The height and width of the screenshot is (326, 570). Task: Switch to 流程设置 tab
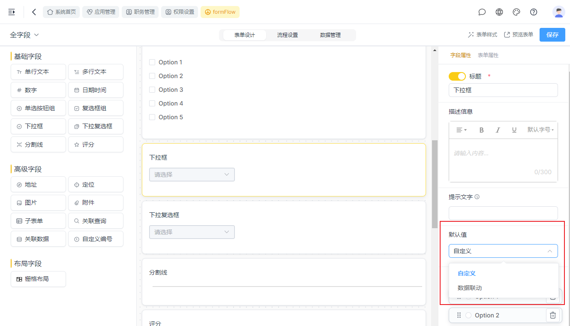(287, 35)
